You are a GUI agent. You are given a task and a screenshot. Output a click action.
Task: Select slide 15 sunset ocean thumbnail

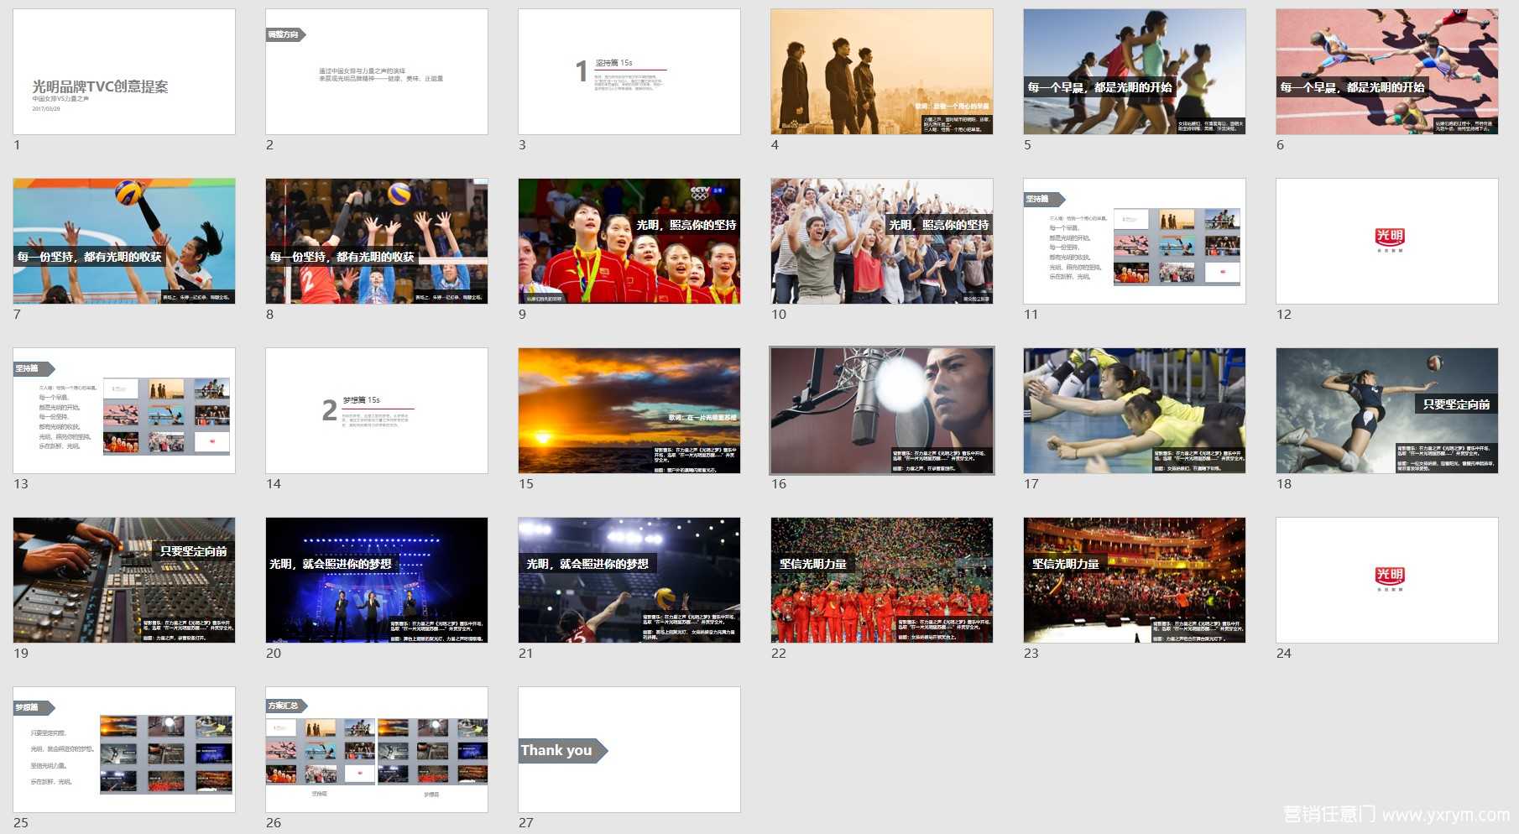pyautogui.click(x=629, y=410)
